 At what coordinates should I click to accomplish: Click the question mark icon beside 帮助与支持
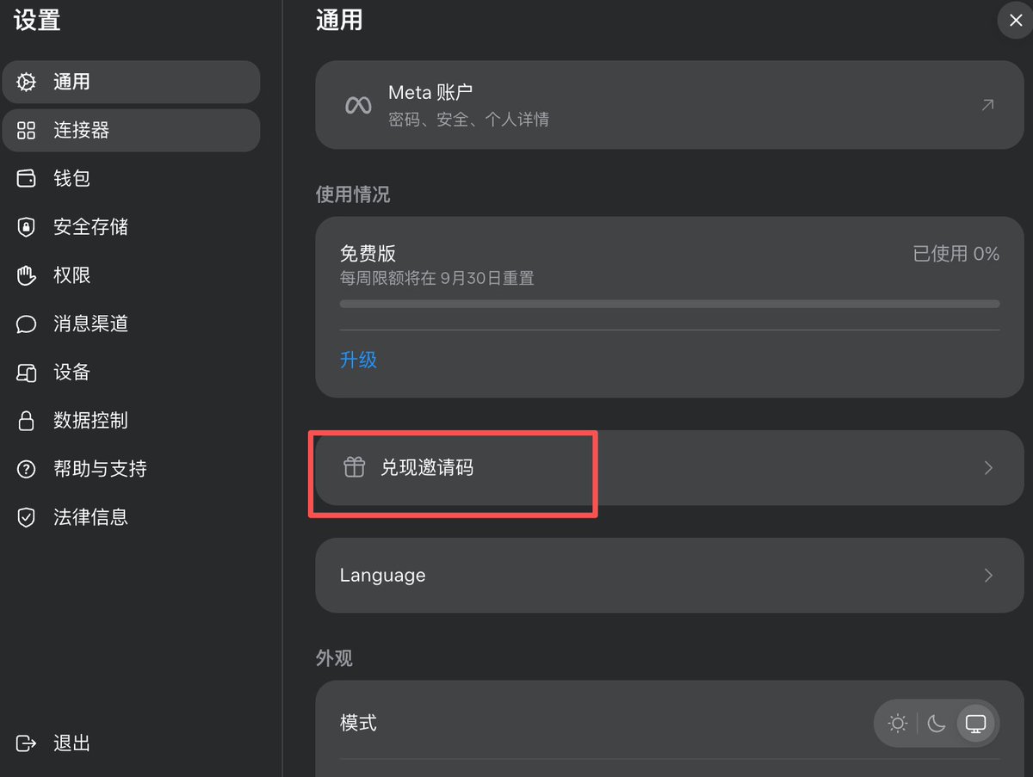[x=27, y=469]
